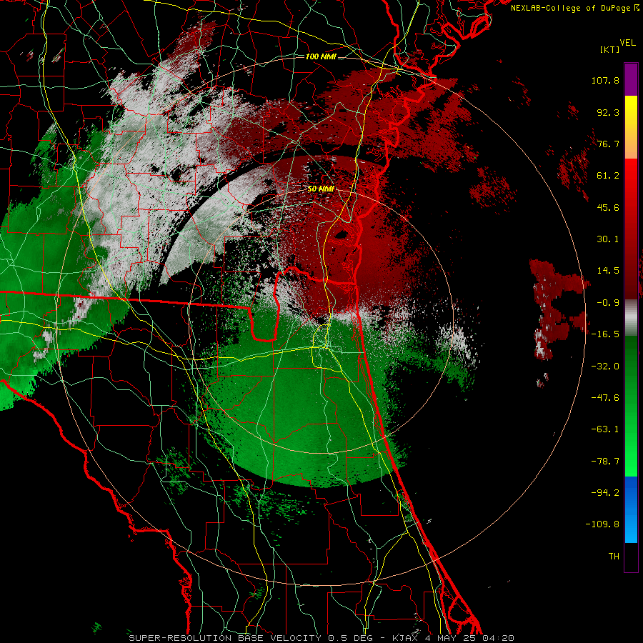
Task: Click the TH label on velocity scale
Action: tap(614, 557)
